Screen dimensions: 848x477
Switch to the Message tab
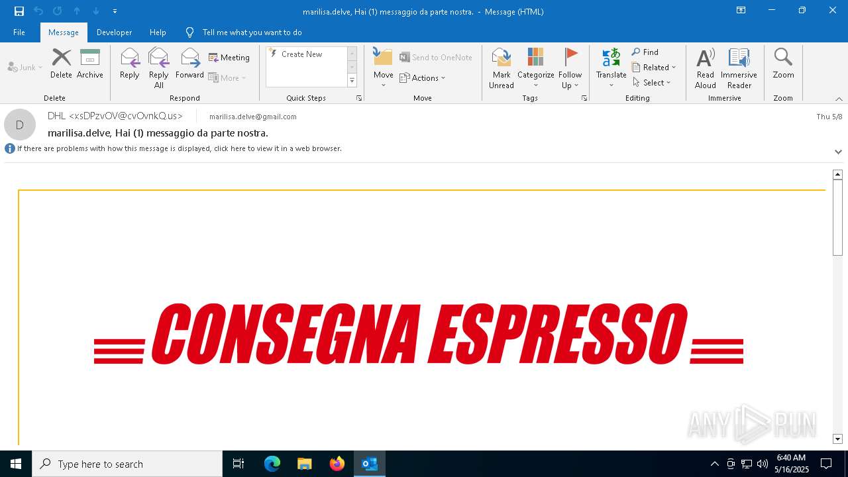coord(64,32)
